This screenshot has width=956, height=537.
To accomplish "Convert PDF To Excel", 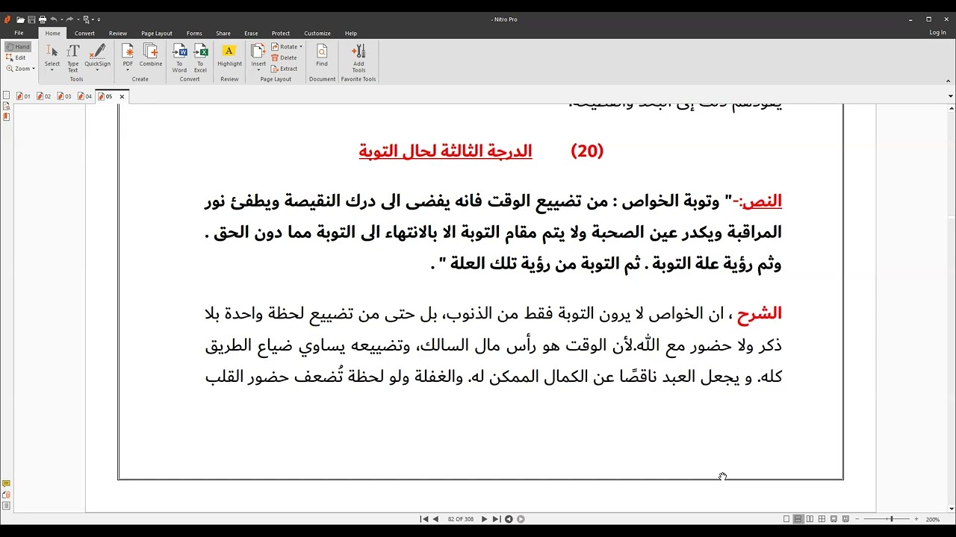I will (x=201, y=57).
